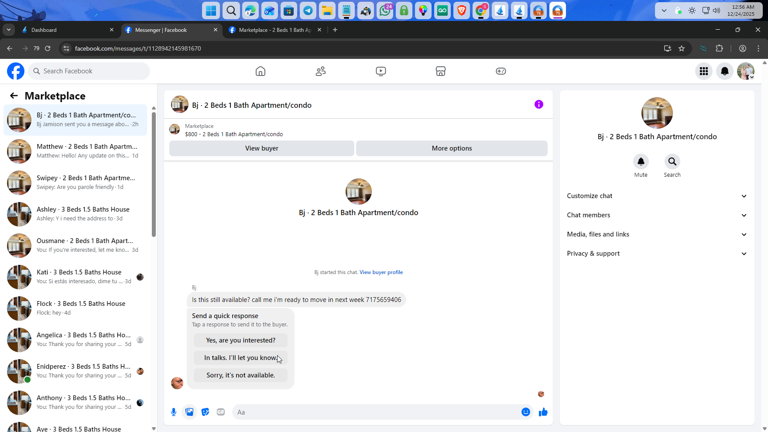
Task: Switch to the Dashboard tab
Action: tap(68, 30)
